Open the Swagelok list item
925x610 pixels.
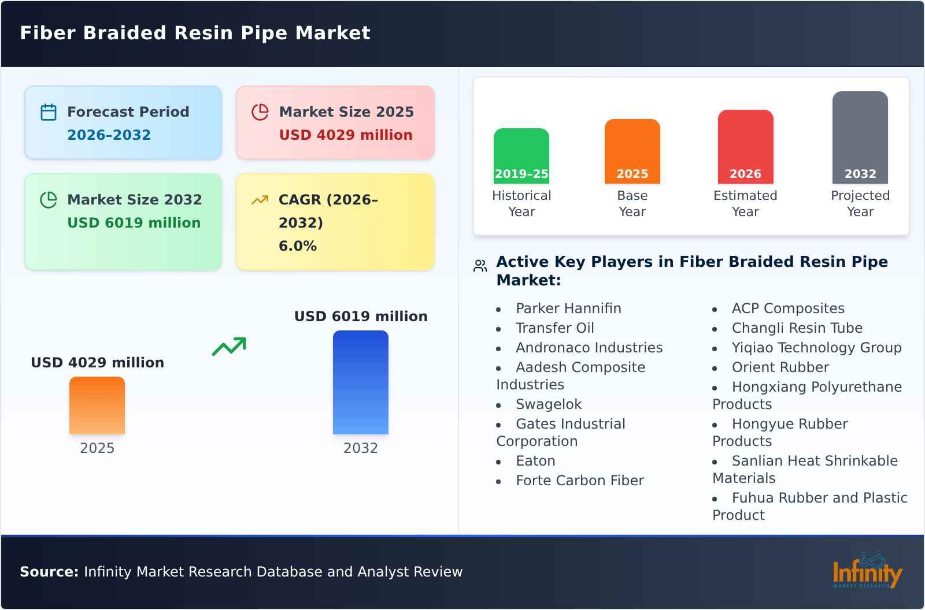coord(549,404)
